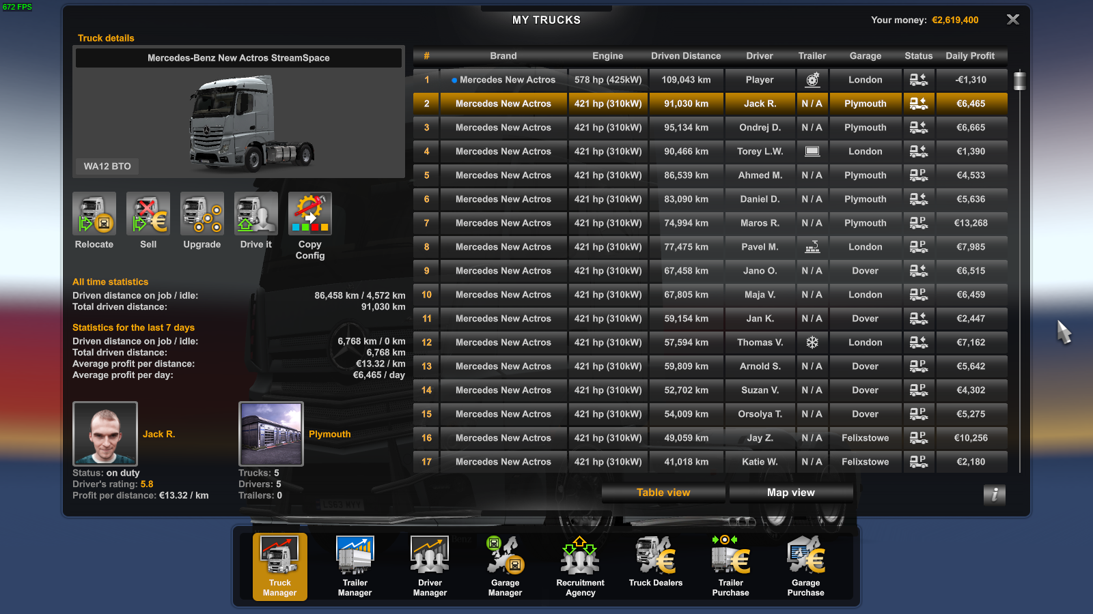Sort the table by Driver column
The height and width of the screenshot is (614, 1093).
[760, 56]
